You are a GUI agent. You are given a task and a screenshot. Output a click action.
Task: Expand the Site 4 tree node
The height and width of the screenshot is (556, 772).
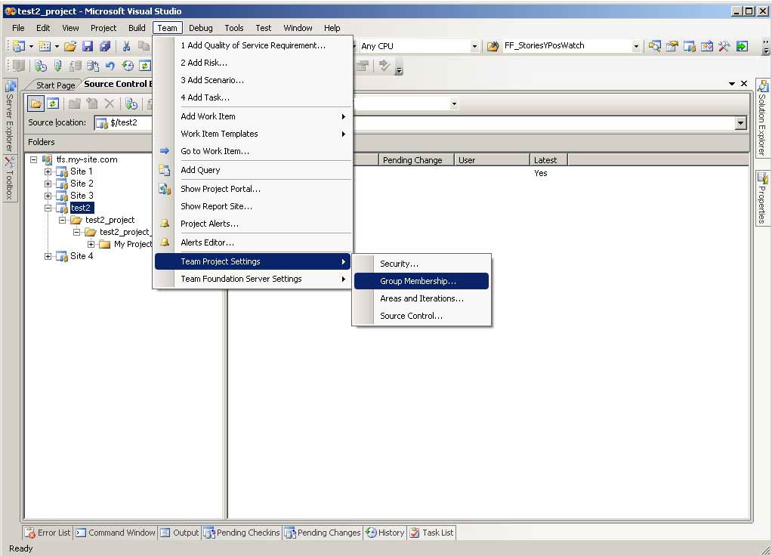48,256
